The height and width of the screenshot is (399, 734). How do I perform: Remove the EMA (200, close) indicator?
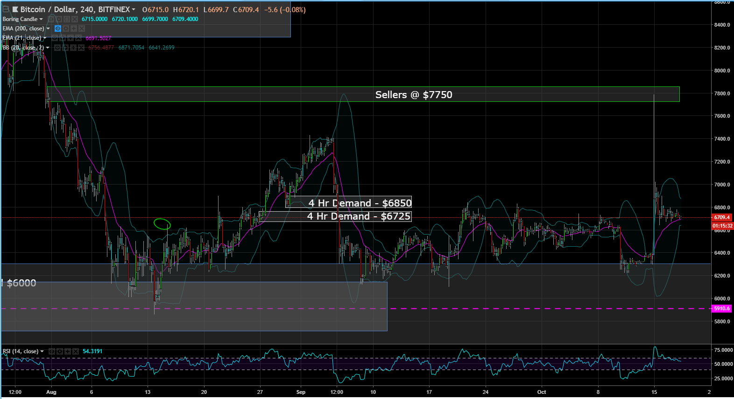coord(82,28)
